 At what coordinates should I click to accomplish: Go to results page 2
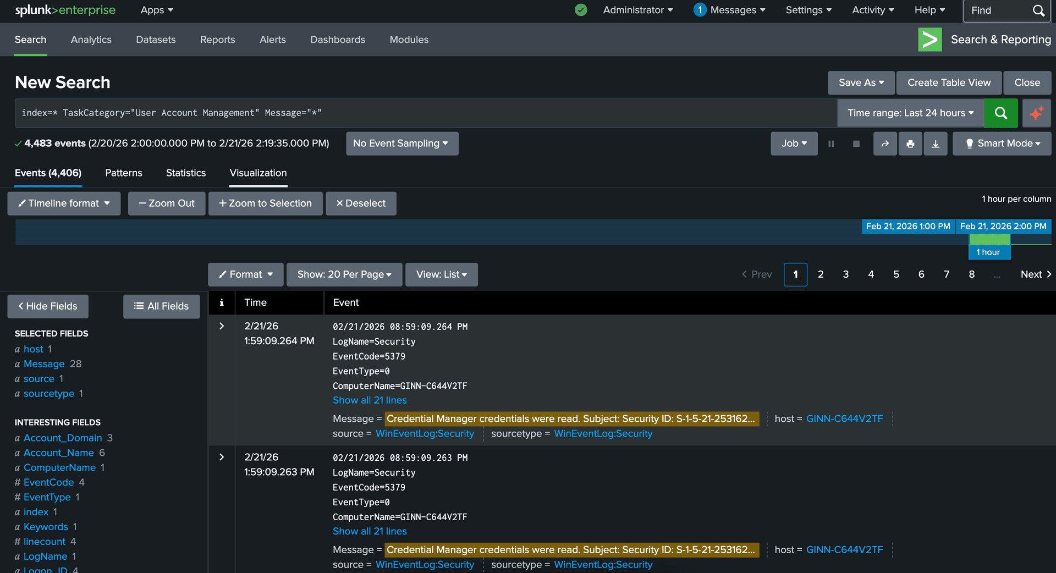coord(821,274)
